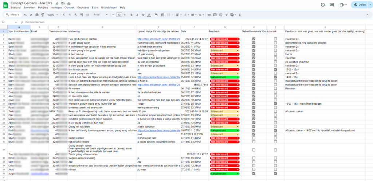This screenshot has height=181, width=373.
Task: Start a Meet call with camera icon
Action: tap(342, 5)
